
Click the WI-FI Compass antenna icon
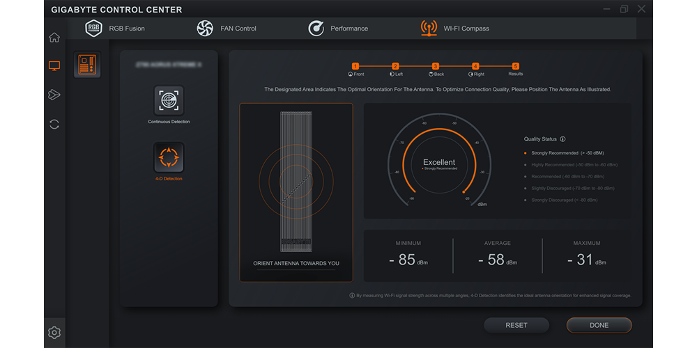click(x=429, y=28)
